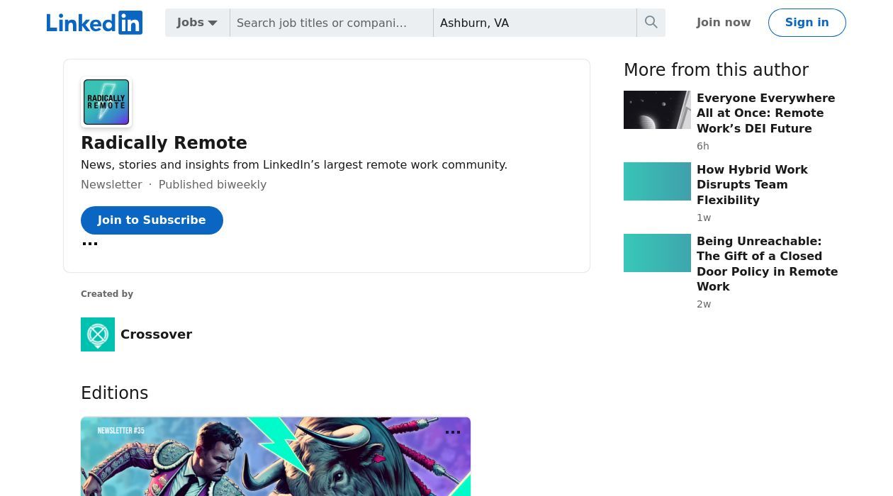Click Join now link
The image size is (893, 496).
coord(724,23)
